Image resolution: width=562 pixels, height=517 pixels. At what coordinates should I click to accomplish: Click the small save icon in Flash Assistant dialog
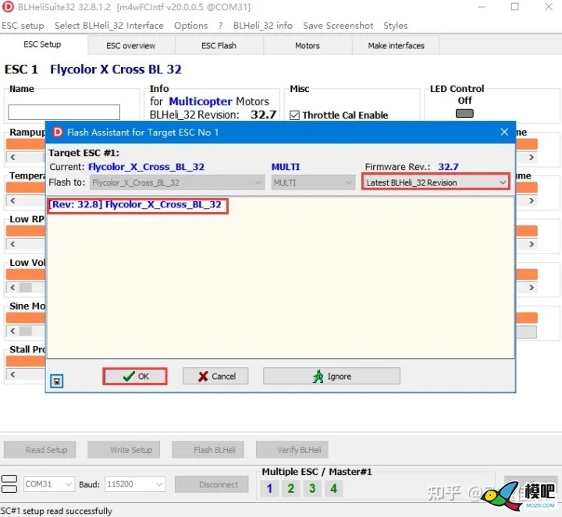57,381
